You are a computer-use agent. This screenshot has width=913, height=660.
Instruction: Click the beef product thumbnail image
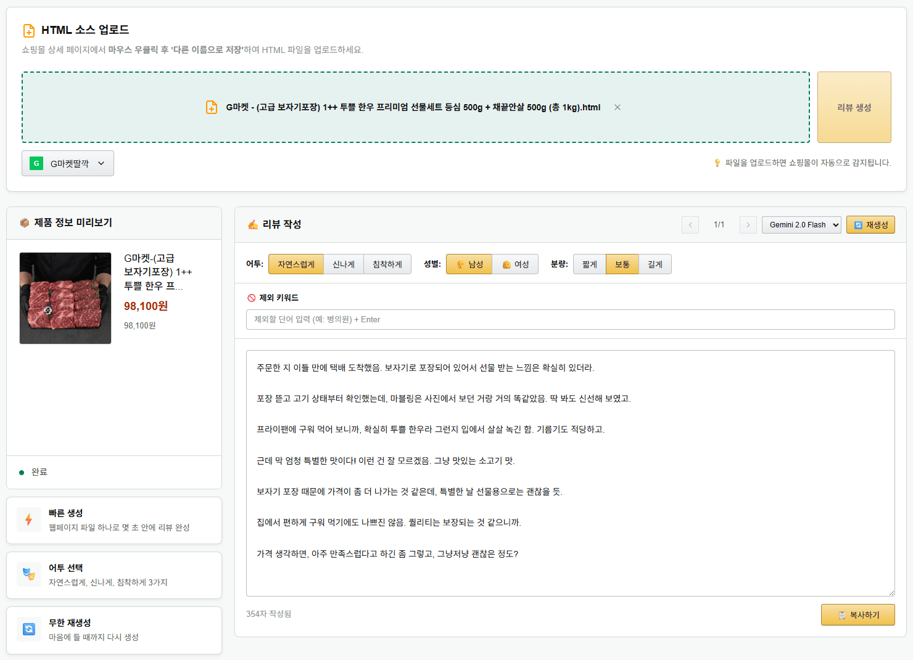(x=65, y=298)
